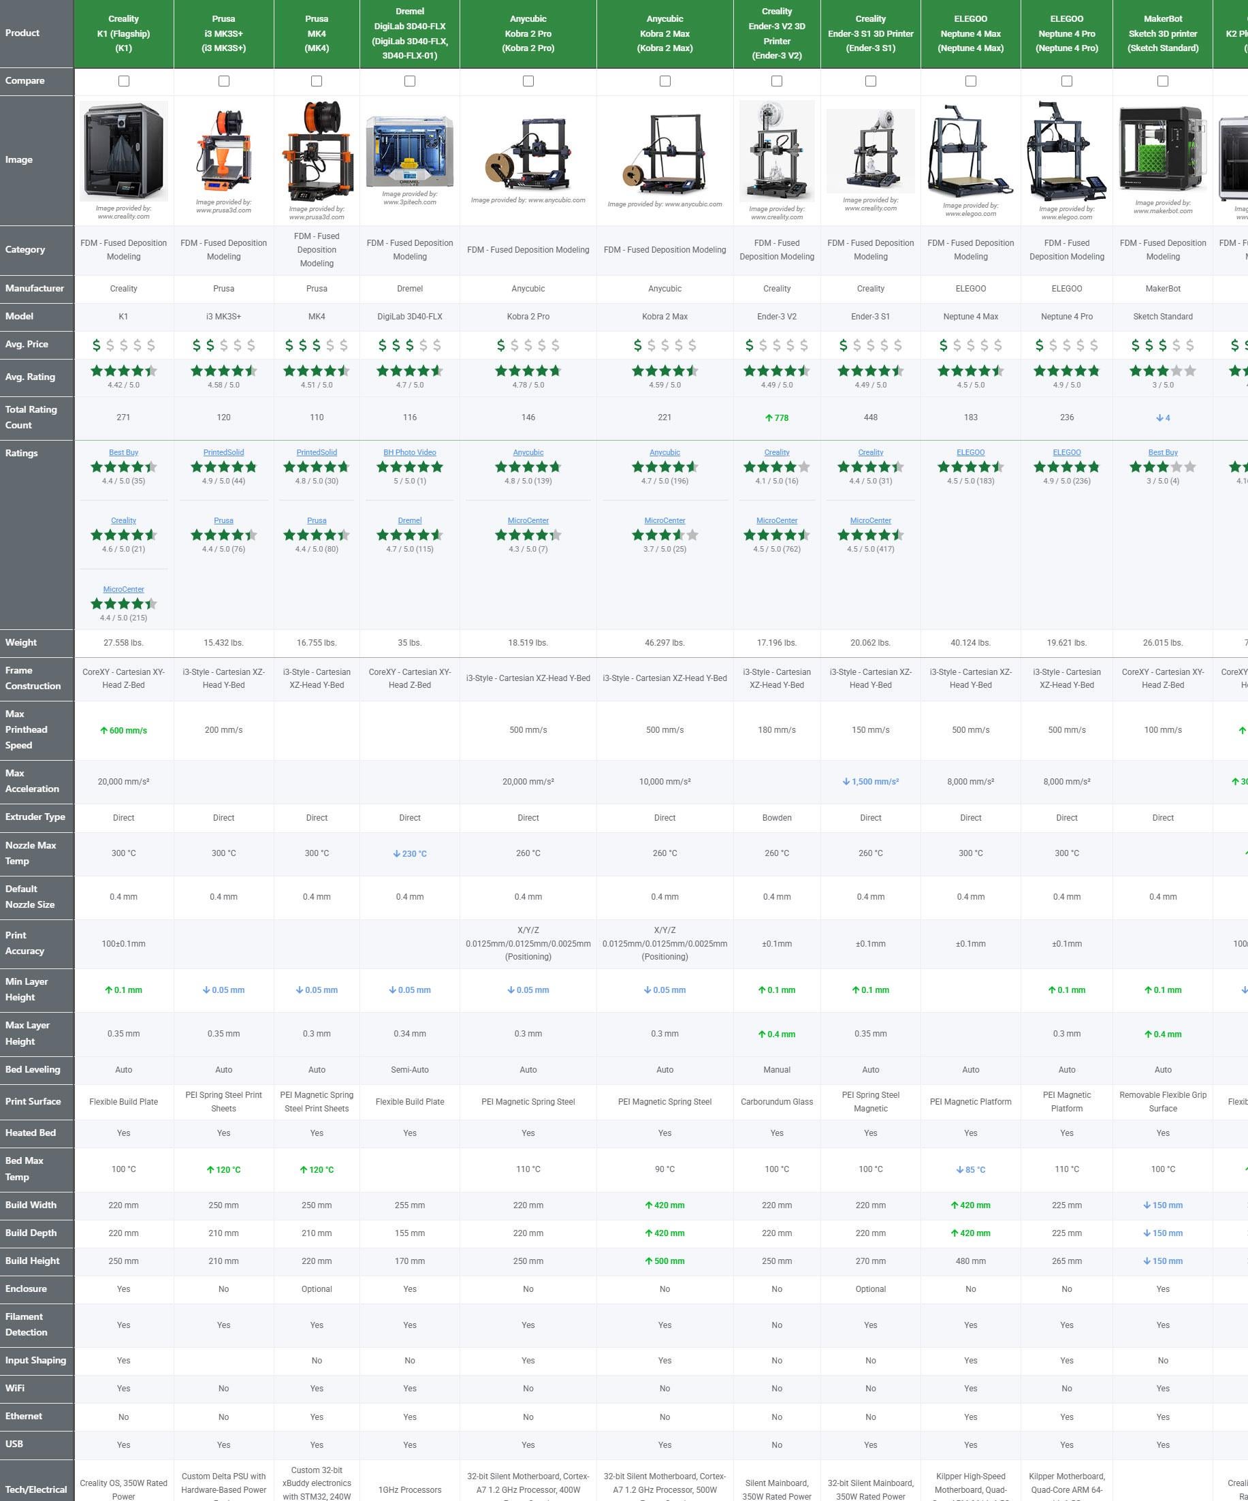View the ELEGOO Neptune 4 Max image
Image resolution: width=1248 pixels, height=1501 pixels.
coord(970,151)
